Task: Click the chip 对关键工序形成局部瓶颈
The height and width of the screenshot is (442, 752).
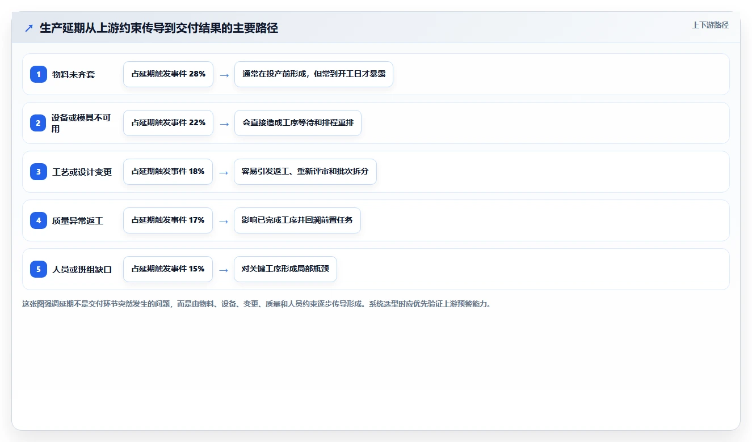Action: point(285,269)
